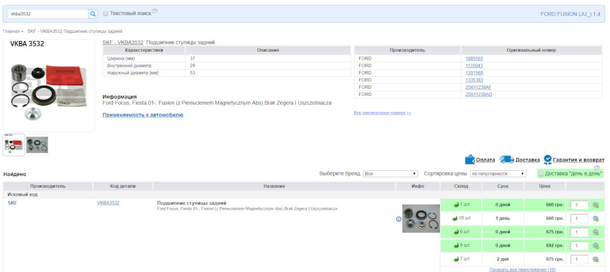Open the Сортировка цены dropdown
This screenshot has width=610, height=272.
click(498, 173)
